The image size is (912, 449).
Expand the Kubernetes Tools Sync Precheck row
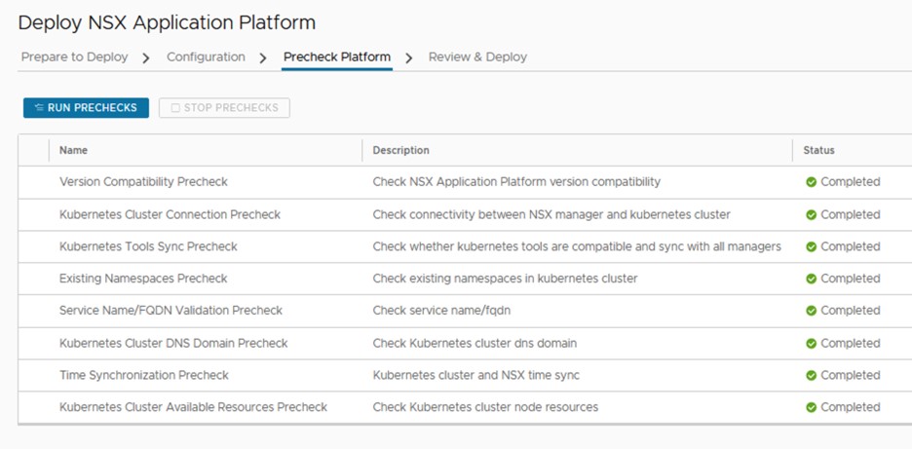coord(34,246)
